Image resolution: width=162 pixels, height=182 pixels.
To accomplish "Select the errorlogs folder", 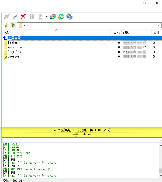I will pos(82,47).
